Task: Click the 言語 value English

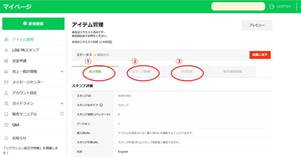Action: click(x=123, y=152)
